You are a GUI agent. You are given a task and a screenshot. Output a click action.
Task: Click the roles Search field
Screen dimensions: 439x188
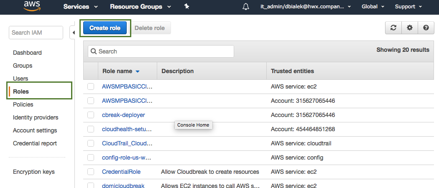[161, 51]
